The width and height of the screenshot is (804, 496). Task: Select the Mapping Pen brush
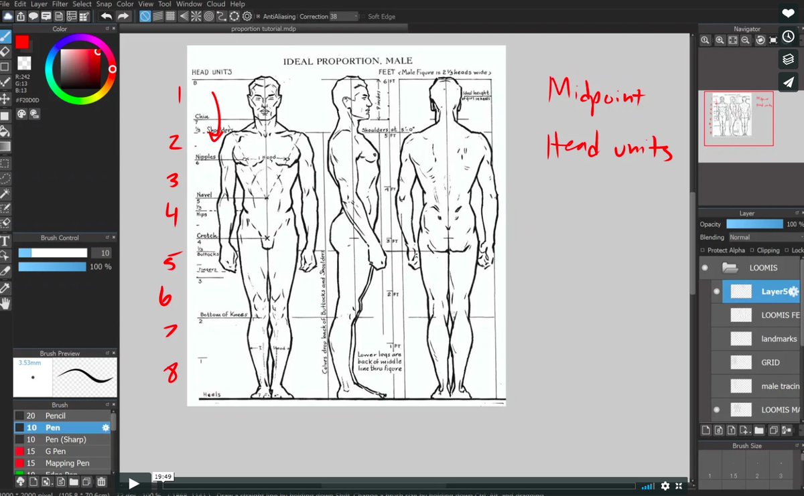pos(62,463)
